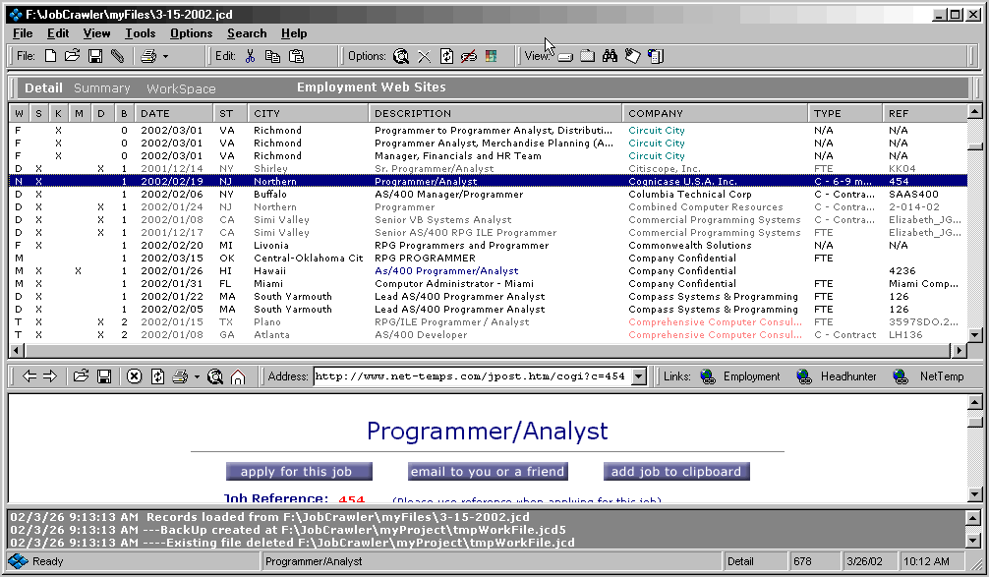
Task: Click the 'add job to clipboard' button
Action: [676, 472]
